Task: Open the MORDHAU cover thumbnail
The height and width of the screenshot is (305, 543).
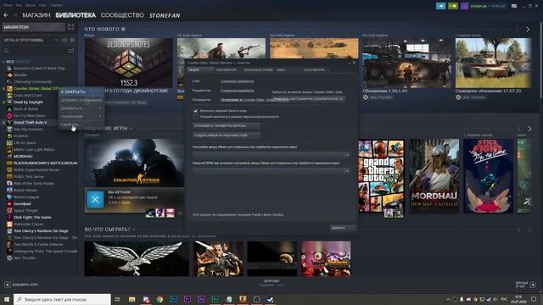Action: (x=434, y=176)
